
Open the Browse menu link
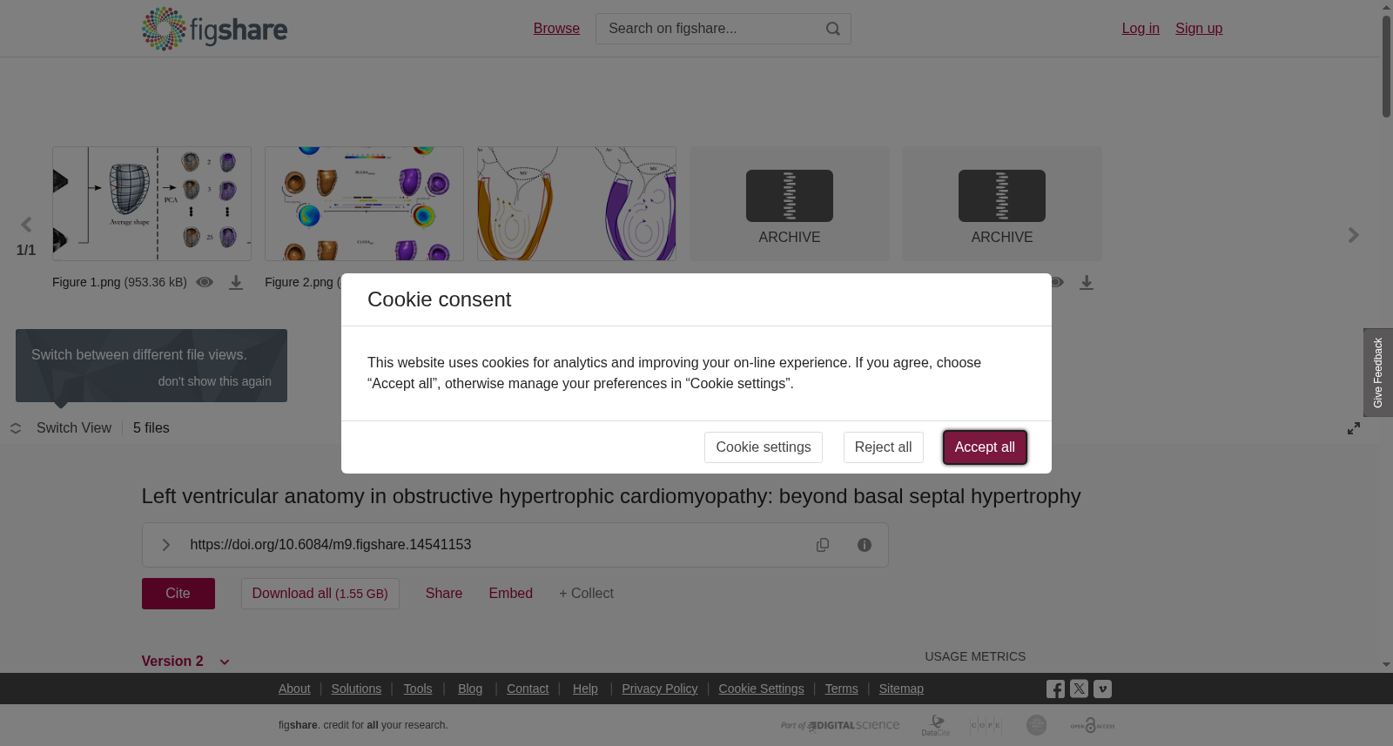556,29
